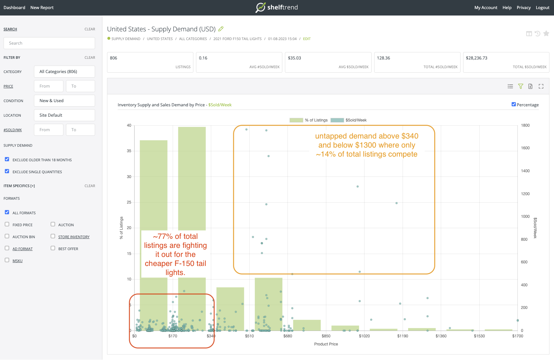Check the MSKU checkbox
This screenshot has width=554, height=360.
coord(7,260)
